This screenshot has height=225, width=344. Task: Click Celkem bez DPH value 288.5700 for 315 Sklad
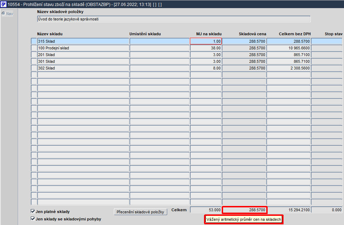(x=288, y=41)
